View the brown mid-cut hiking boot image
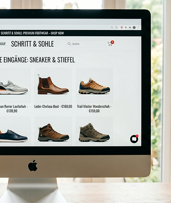171x203 pixels. 53,131
